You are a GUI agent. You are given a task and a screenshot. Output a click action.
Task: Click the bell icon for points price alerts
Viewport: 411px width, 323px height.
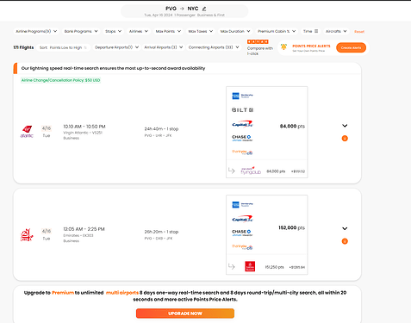[x=283, y=47]
